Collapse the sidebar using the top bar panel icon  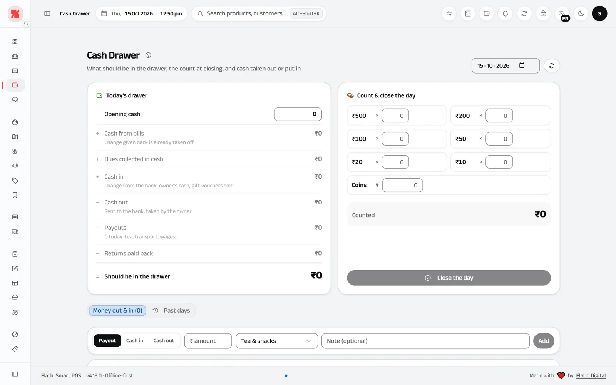tap(47, 13)
